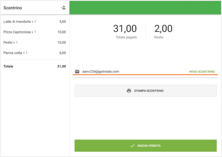Click the 2,00 Resto change amount

point(163,29)
